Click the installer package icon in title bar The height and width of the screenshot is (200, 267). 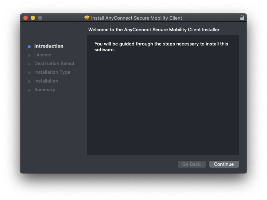tap(87, 18)
